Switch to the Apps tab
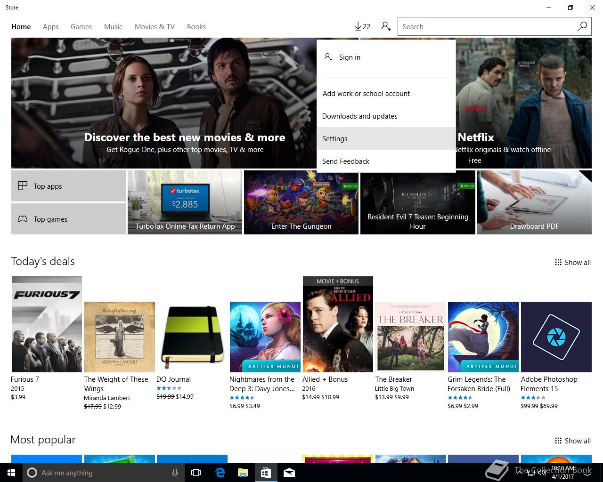Viewport: 603px width, 482px height. pyautogui.click(x=51, y=27)
